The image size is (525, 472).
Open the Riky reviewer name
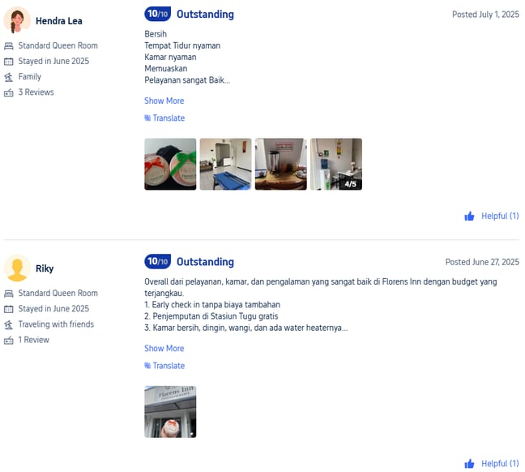pyautogui.click(x=45, y=268)
